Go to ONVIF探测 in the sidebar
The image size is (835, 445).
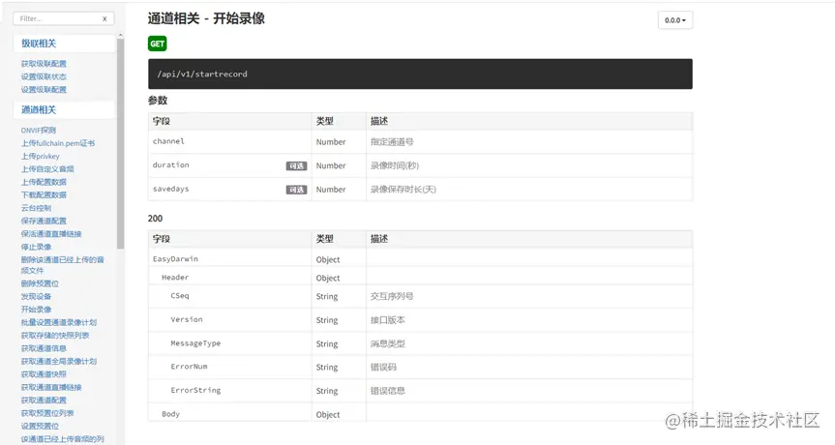tap(39, 130)
